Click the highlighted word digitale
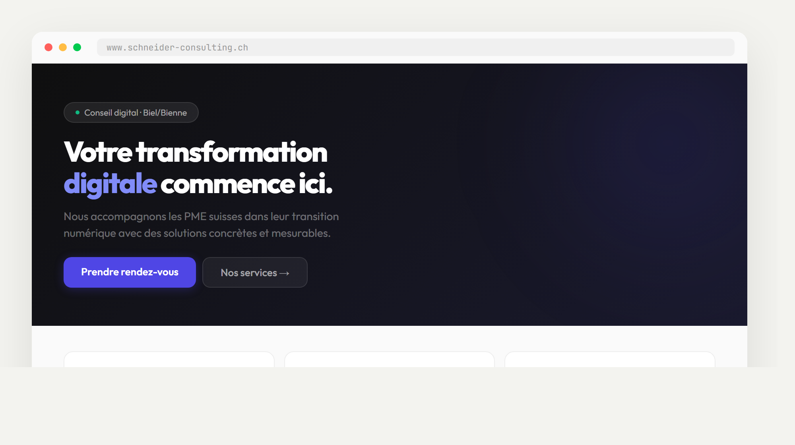 click(x=110, y=184)
